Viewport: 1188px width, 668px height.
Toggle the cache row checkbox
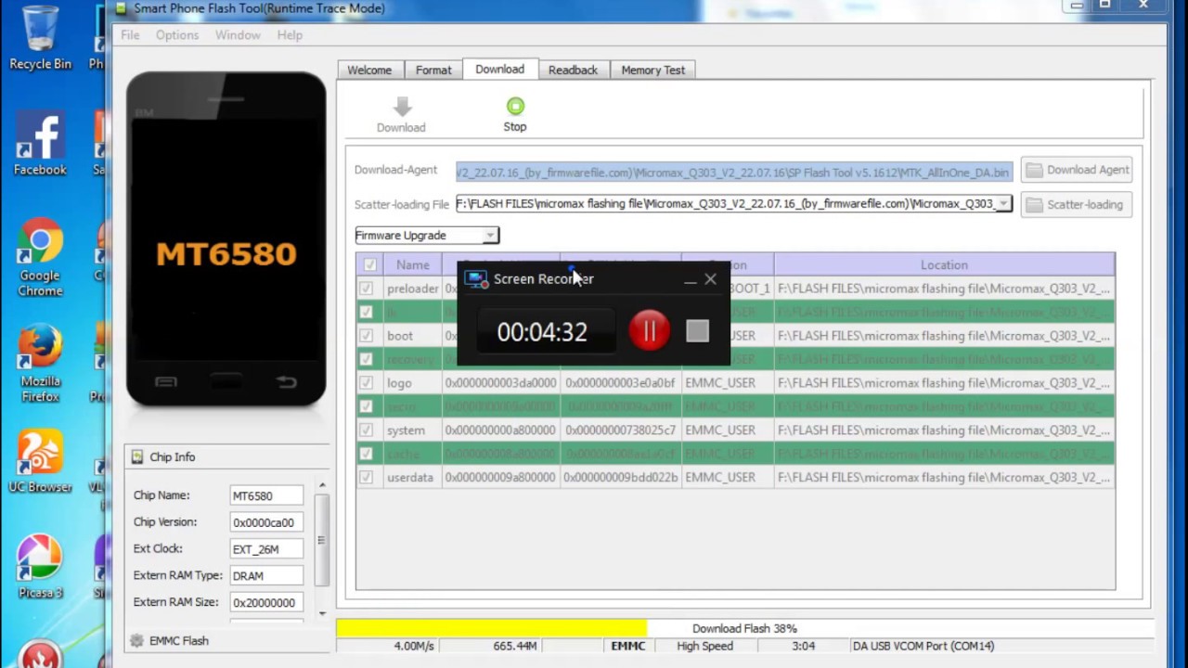pos(367,454)
